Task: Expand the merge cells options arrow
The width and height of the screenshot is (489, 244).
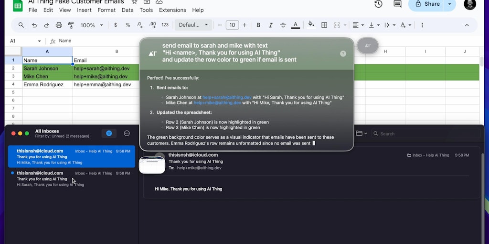Action: pos(345,25)
